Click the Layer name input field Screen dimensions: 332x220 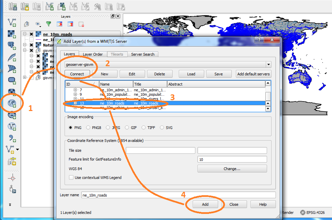click(178, 195)
